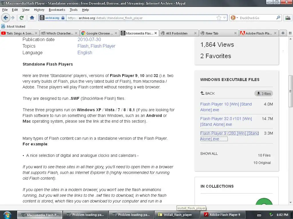
Task: Open the Most Visited bookmarks folder
Action: point(13,27)
